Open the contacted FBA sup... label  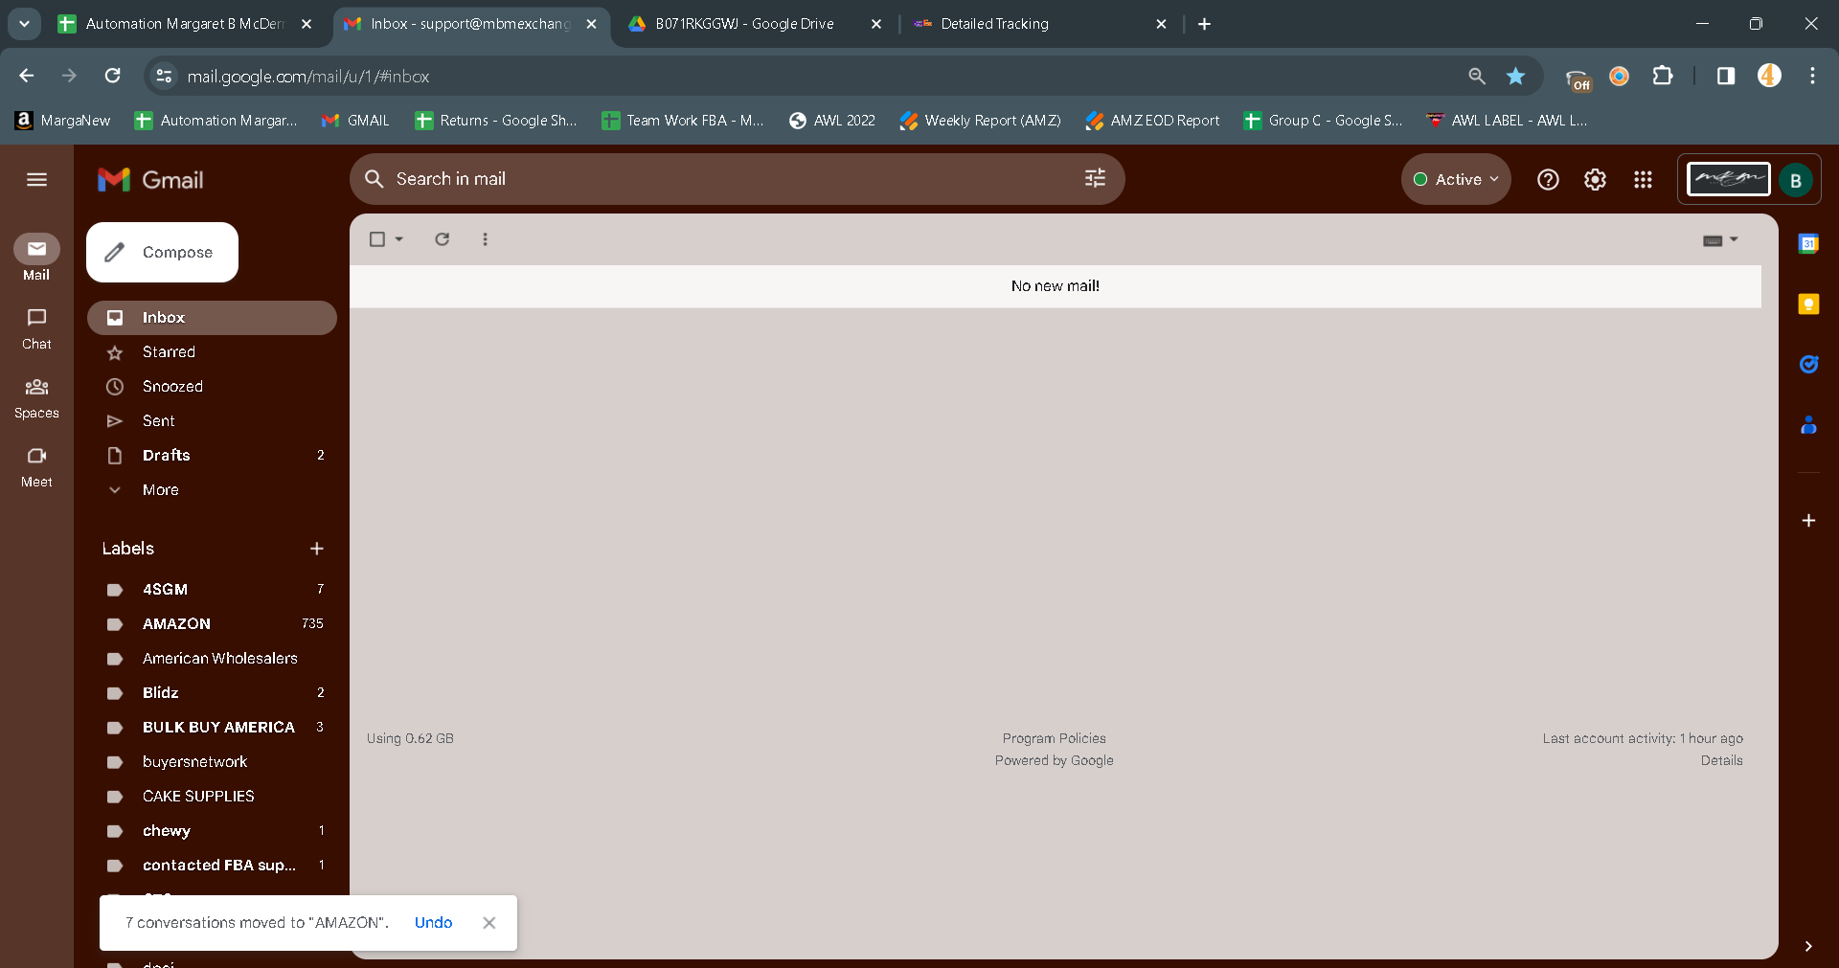tap(212, 866)
